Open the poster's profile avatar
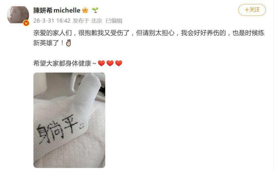Screen dimensions: 274x171 [x=18, y=15]
